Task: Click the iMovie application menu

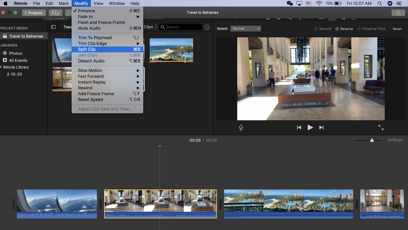Action: (21, 3)
